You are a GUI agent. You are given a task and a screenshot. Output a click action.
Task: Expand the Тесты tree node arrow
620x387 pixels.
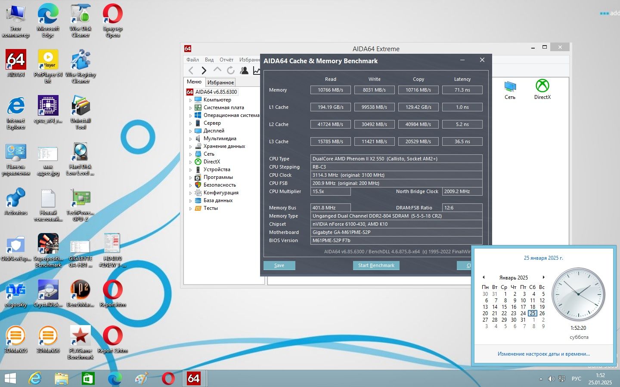[190, 209]
